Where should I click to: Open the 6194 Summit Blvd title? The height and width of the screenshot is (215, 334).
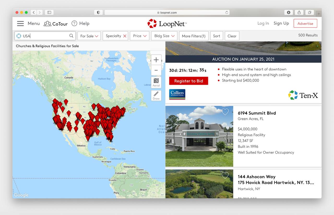click(x=257, y=113)
